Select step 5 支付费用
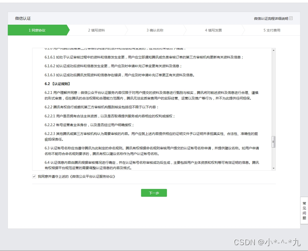This screenshot has width=308, height=251. (272, 30)
